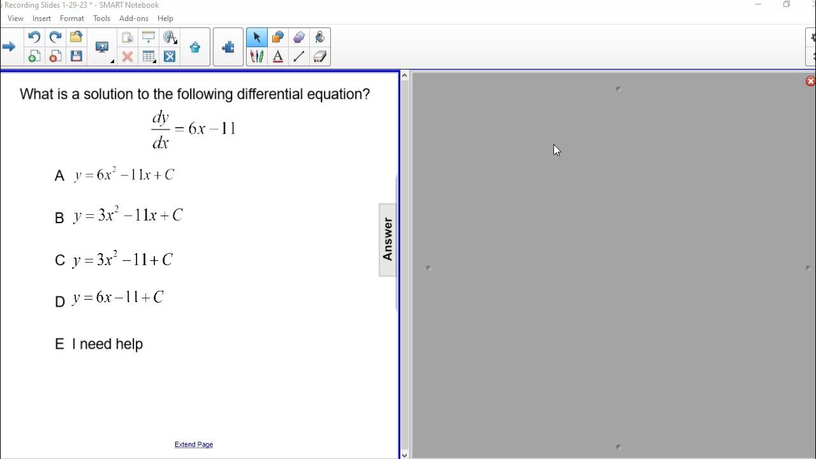The image size is (816, 459).
Task: Save the notebook file
Action: click(76, 56)
